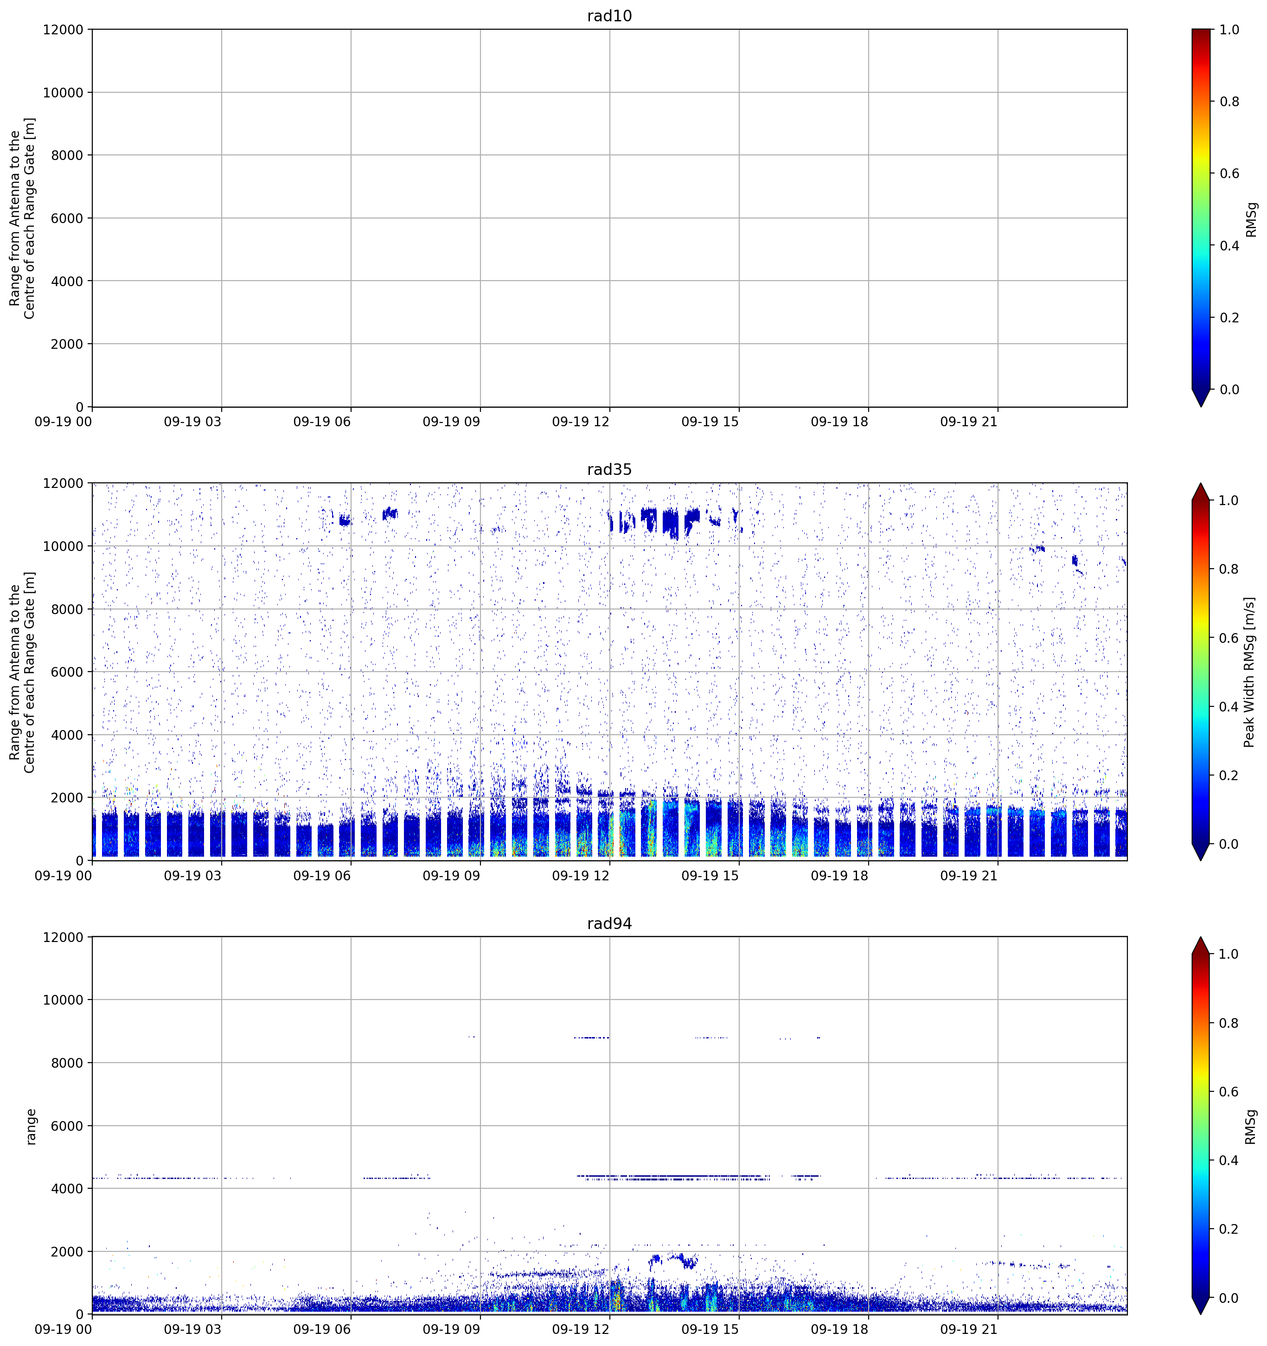The image size is (1267, 1346).
Task: Click the '09-19 09' x tick under rad94
Action: click(x=451, y=1329)
